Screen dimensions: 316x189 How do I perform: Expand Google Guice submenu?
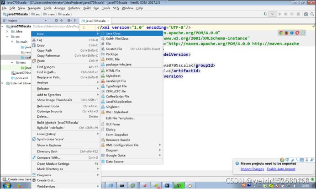pyautogui.click(x=132, y=156)
